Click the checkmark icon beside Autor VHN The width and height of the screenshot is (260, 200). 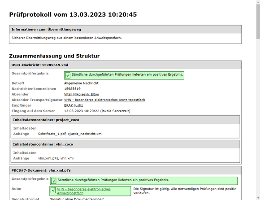click(53, 190)
